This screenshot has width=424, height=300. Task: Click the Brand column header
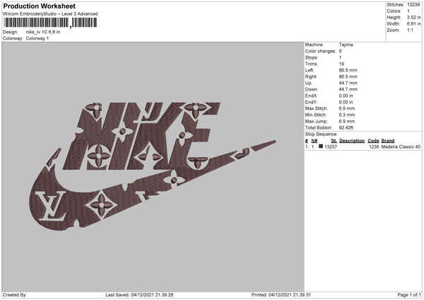click(388, 141)
